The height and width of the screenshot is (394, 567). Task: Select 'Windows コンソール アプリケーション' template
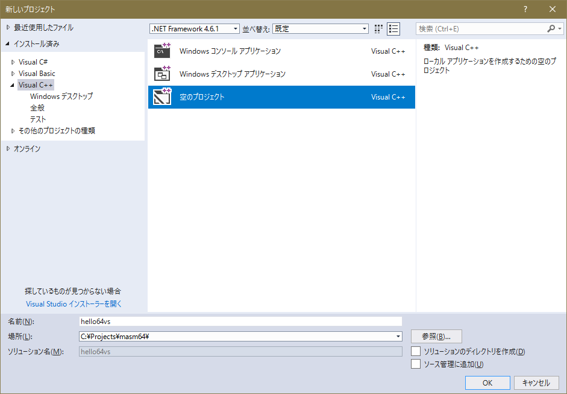[281, 51]
